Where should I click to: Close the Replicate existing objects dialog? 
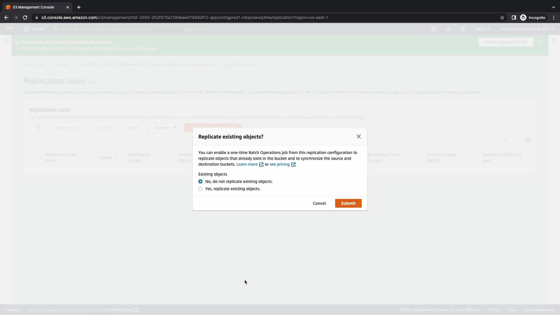point(358,136)
